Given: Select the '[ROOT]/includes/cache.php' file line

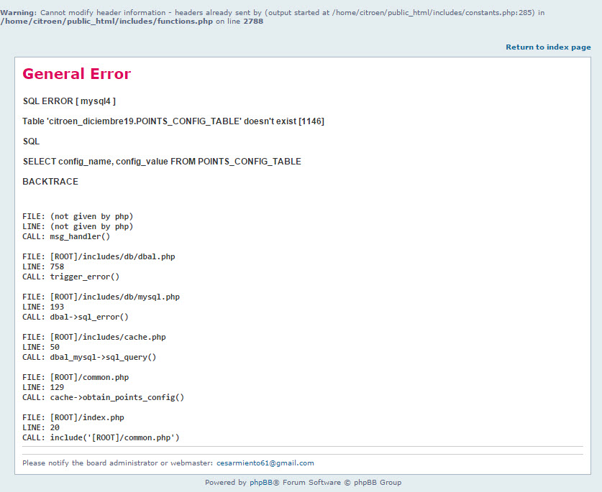Looking at the screenshot, I should coord(94,337).
